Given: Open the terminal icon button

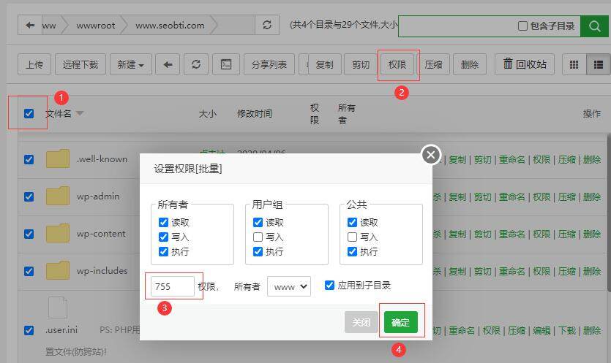Looking at the screenshot, I should click(226, 64).
